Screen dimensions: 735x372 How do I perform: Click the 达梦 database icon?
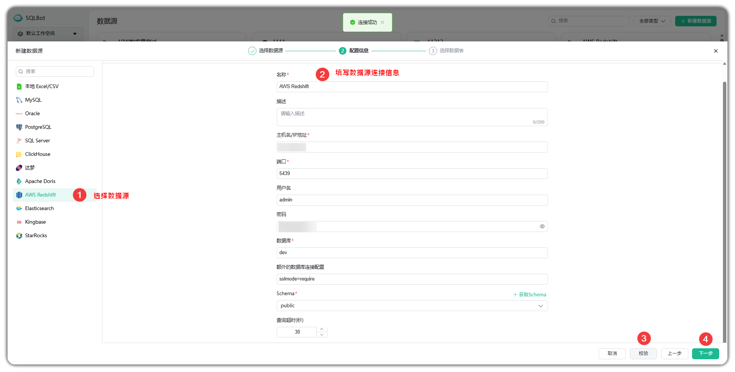pos(19,168)
